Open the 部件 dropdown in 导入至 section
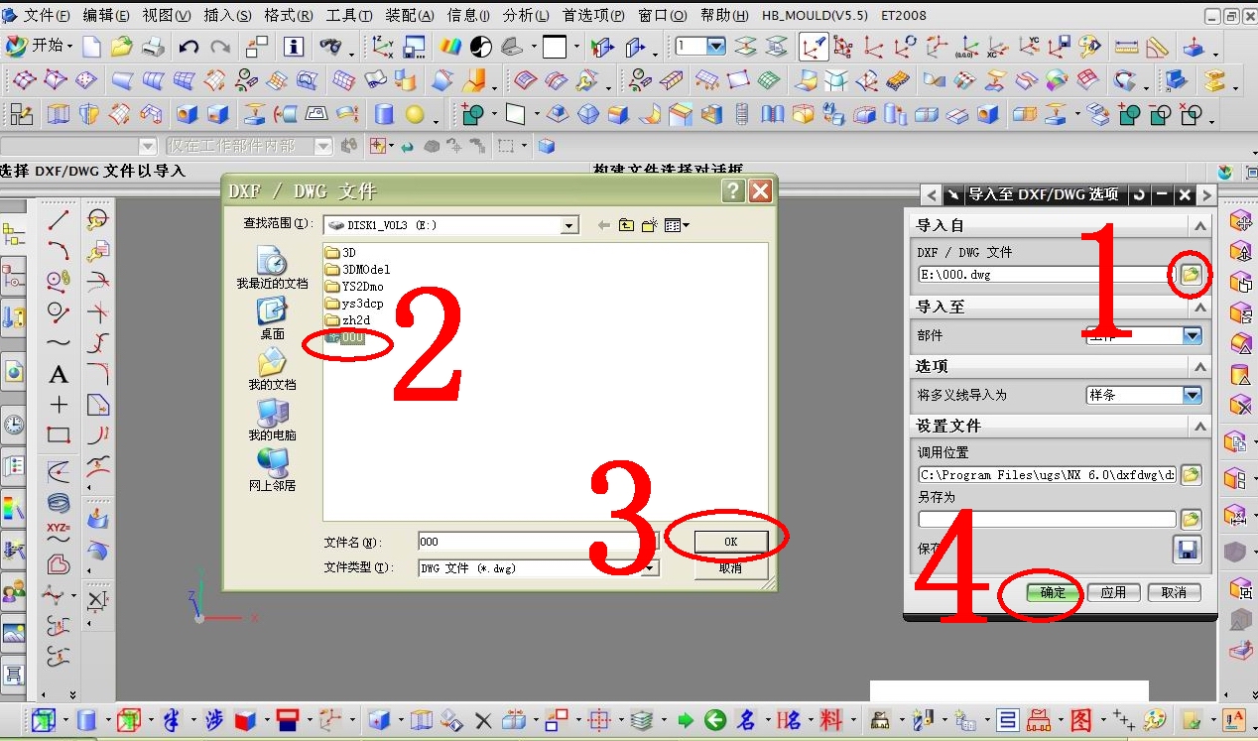Image resolution: width=1258 pixels, height=741 pixels. (x=1193, y=336)
